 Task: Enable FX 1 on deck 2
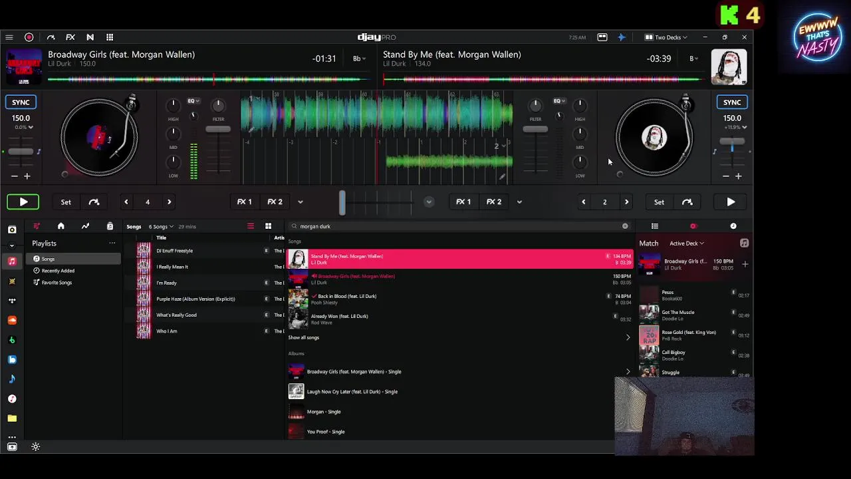[x=463, y=202]
